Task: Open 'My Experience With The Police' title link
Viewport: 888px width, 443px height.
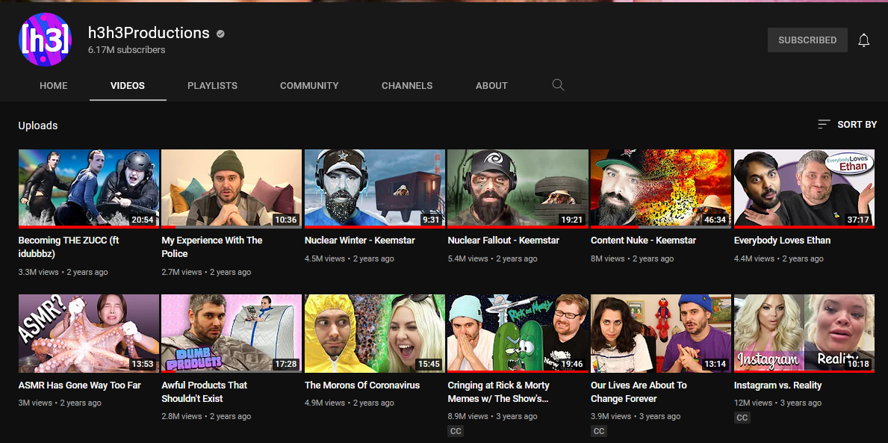Action: click(x=212, y=247)
